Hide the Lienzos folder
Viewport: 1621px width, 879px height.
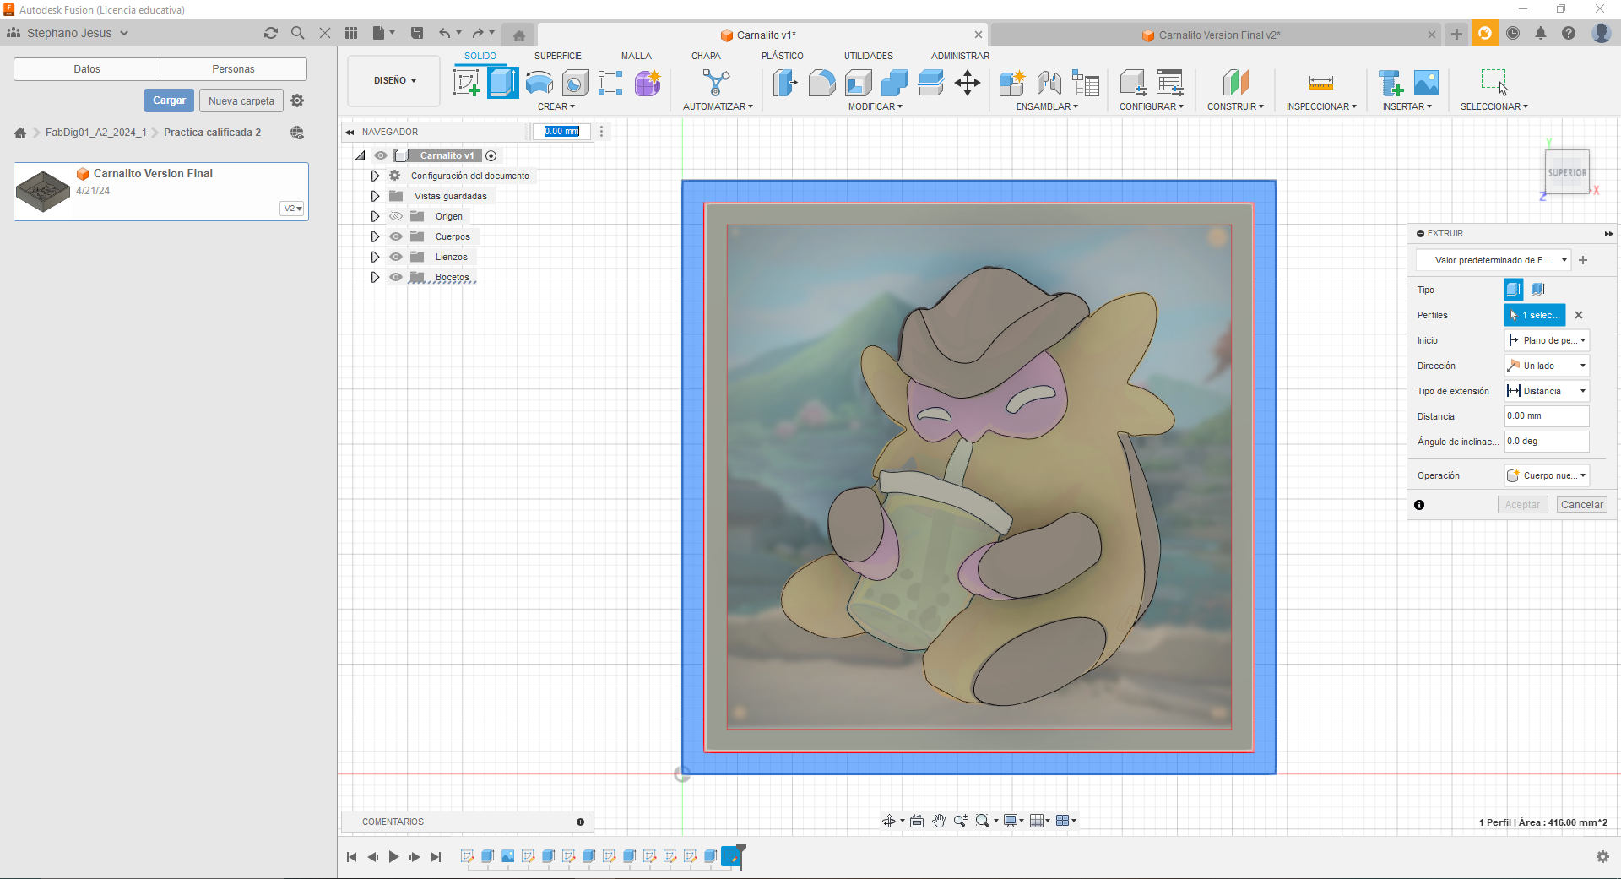pos(396,257)
